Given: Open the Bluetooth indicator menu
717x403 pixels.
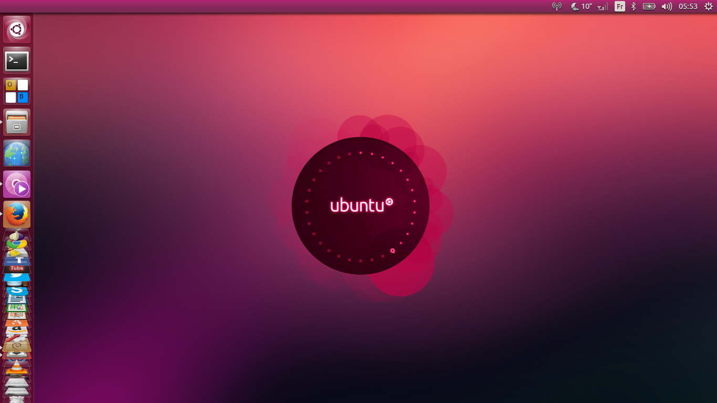Looking at the screenshot, I should click(634, 6).
